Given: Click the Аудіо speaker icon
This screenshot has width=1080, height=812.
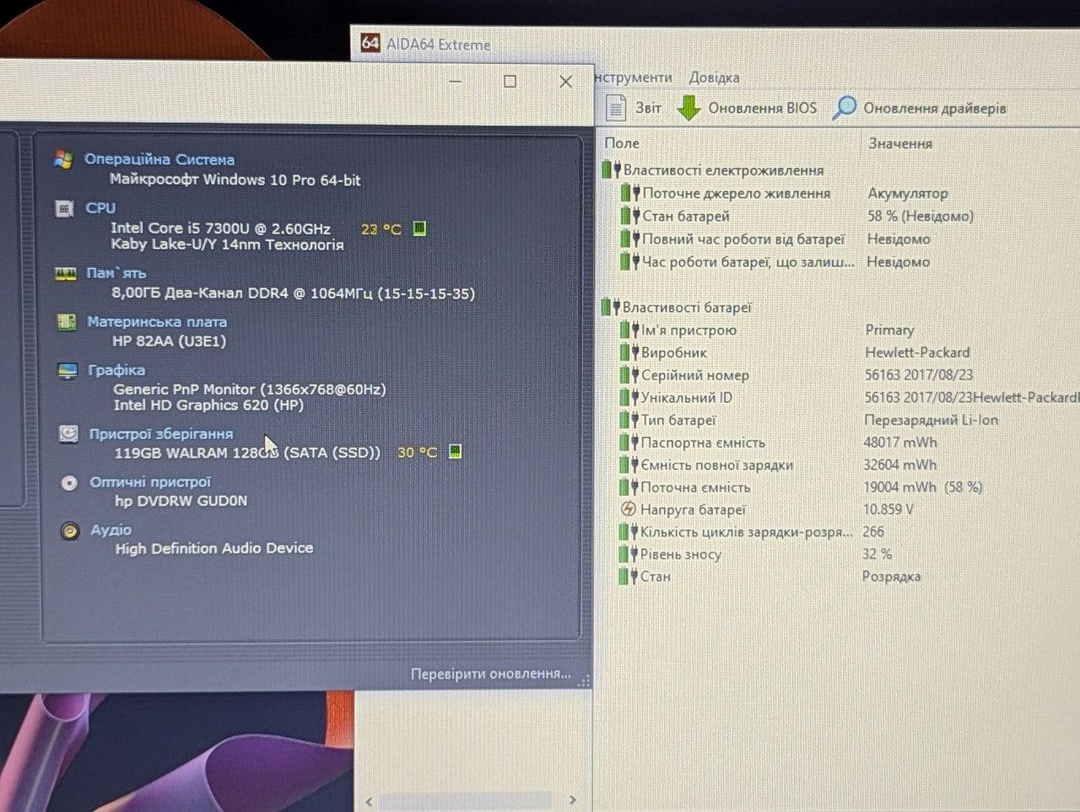Looking at the screenshot, I should (x=70, y=530).
